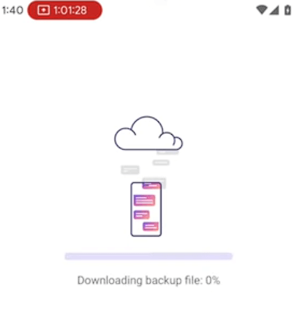The width and height of the screenshot is (294, 311).
Task: Click the largest purple chat bubble in phone
Action: coord(144,200)
